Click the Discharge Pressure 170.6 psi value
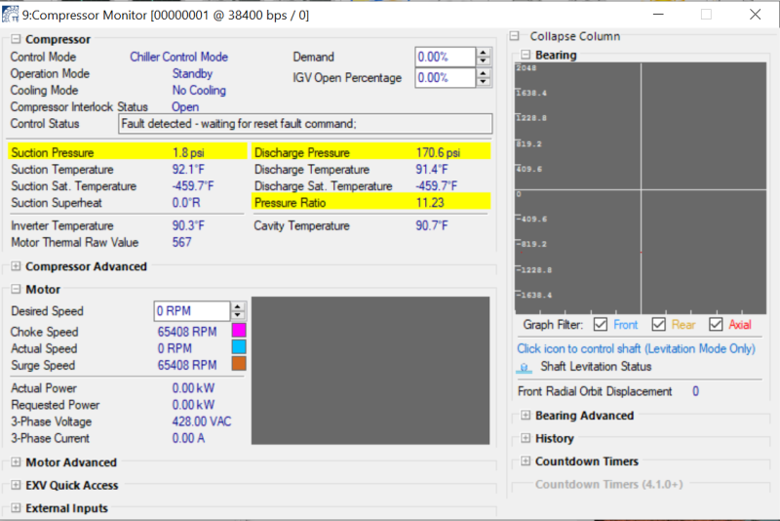This screenshot has height=521, width=780. pos(438,152)
